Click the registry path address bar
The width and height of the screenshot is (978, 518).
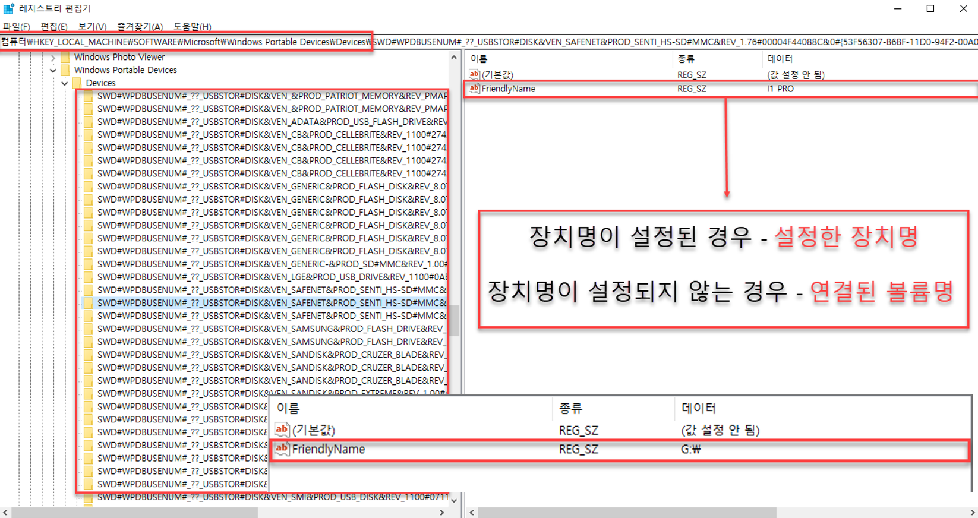[x=489, y=42]
